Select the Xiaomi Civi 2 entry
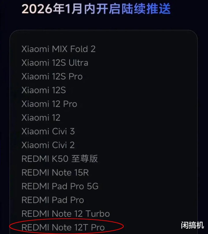The image size is (208, 234). coord(48,145)
